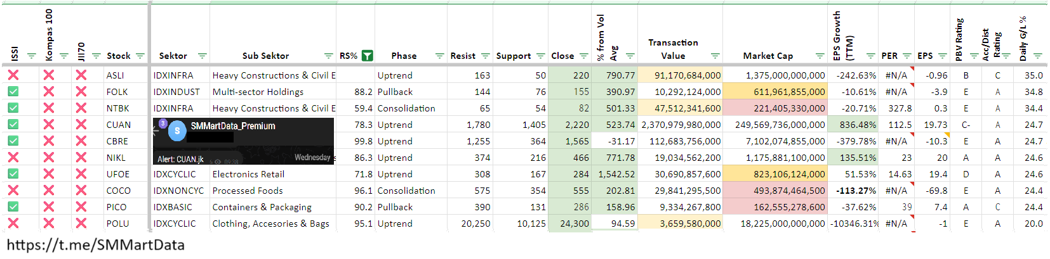Viewport: 1050px width, 259px height.
Task: Click the active RS% filter icon
Action: click(x=367, y=56)
